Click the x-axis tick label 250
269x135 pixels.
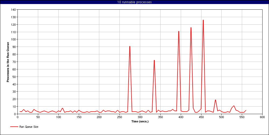click(120, 117)
